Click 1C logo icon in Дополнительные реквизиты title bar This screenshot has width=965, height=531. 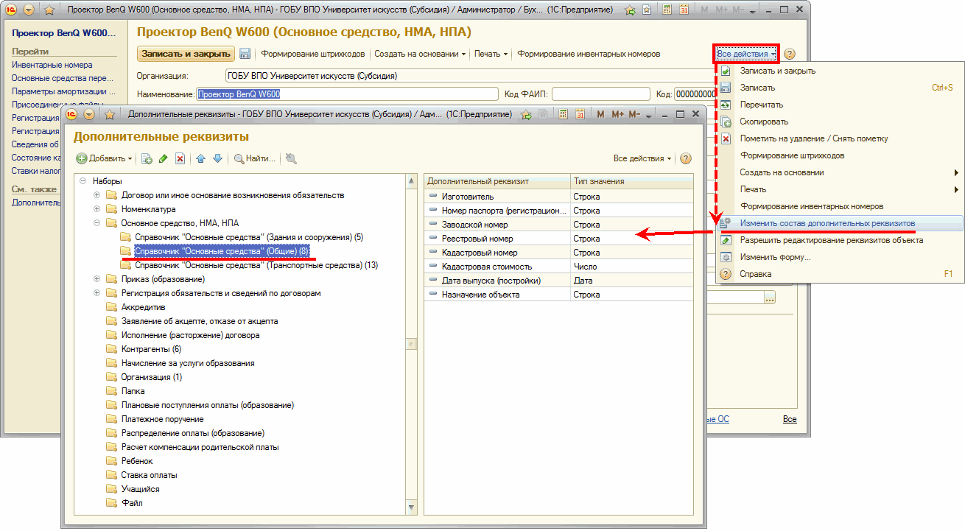pos(73,115)
